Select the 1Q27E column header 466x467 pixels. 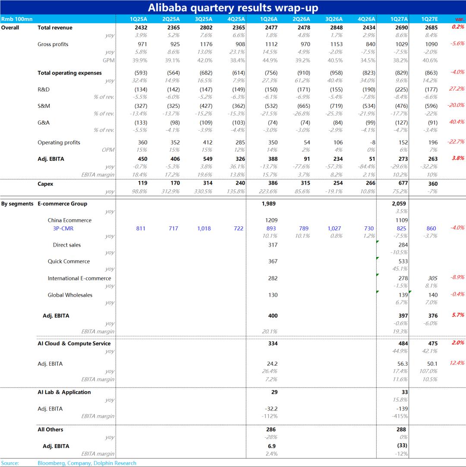(430, 19)
